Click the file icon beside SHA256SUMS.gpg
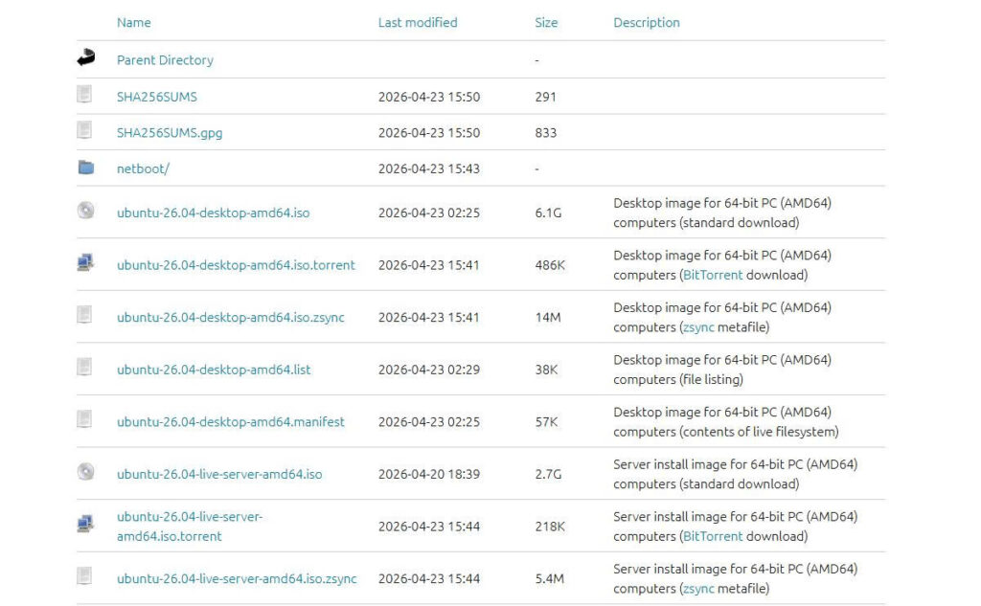Screen dimensions: 981x606 pos(84,130)
